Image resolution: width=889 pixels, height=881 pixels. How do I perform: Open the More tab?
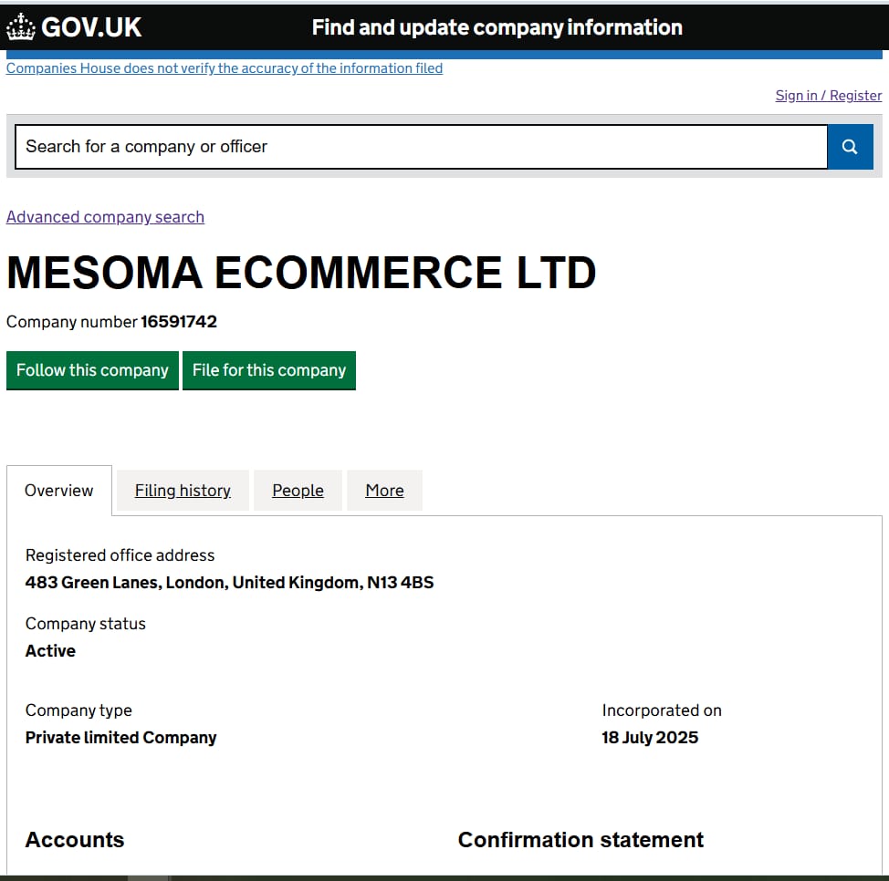pos(384,491)
